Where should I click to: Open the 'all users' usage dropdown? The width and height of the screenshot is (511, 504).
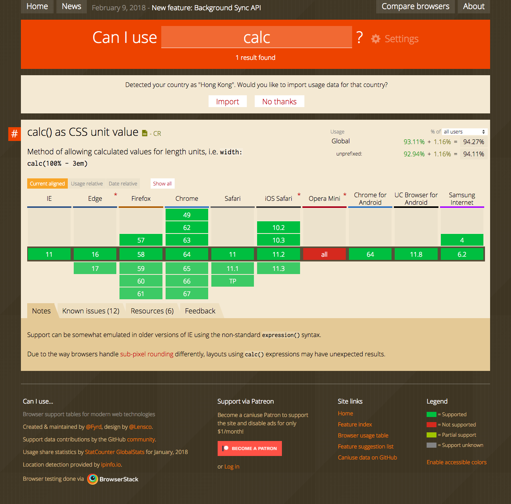tap(465, 132)
